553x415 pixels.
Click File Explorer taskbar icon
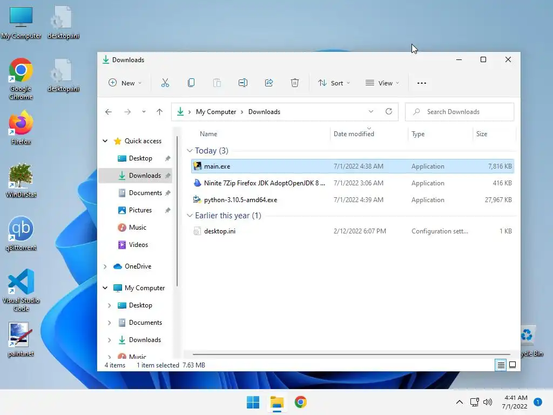(277, 402)
